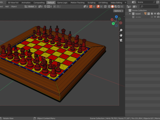Disable board collection in renders camera icon
Viewport: 160px width, 120px height.
point(158,14)
